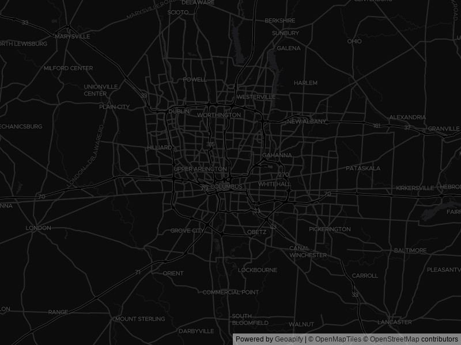Select the MOUNT STERLING label
Screen dimensions: 461x345
tap(140, 319)
